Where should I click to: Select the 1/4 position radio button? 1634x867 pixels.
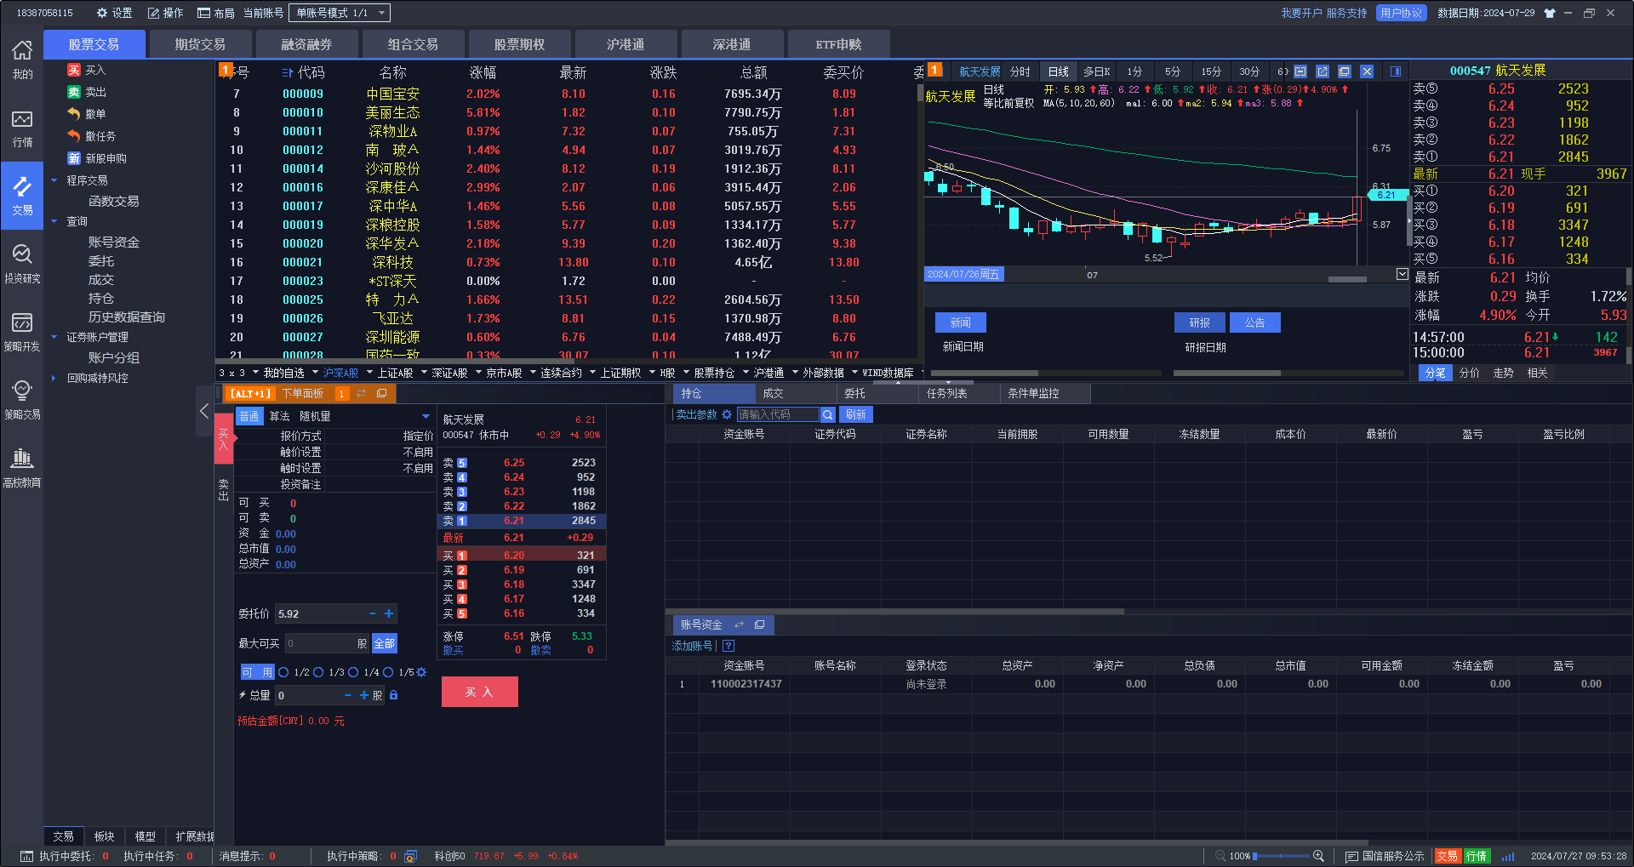pos(354,672)
